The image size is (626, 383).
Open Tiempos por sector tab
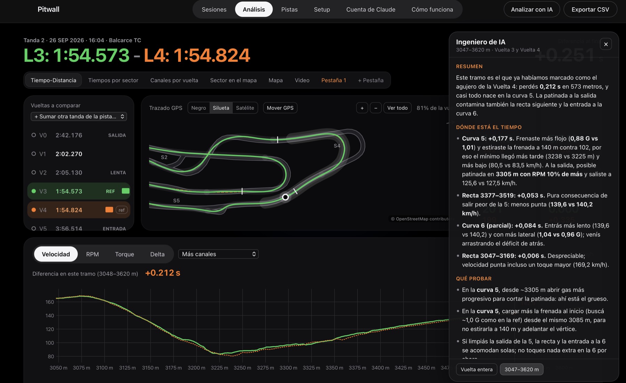tap(113, 80)
